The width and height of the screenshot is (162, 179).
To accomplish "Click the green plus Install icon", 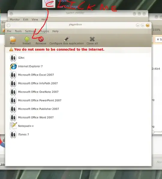I will pyautogui.click(x=27, y=39).
